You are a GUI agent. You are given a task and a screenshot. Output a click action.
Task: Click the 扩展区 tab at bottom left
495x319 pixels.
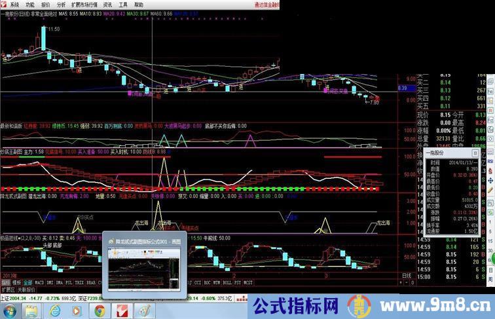[8, 289]
